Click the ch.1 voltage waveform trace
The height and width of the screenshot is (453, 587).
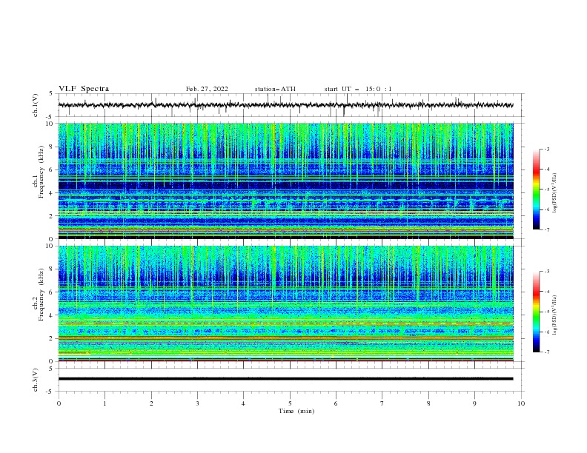285,105
